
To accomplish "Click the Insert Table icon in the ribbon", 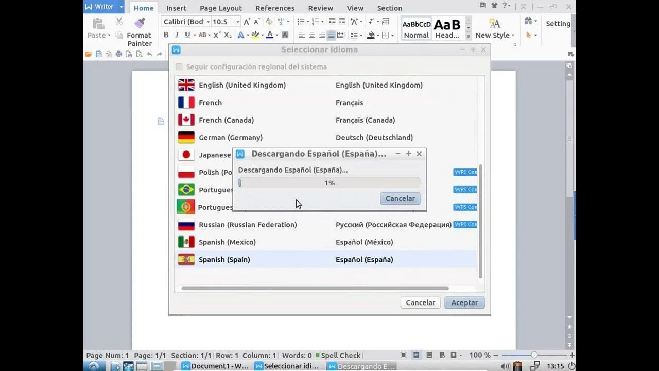I will [x=385, y=22].
